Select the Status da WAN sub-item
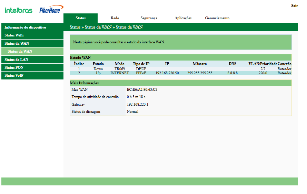 click(20, 51)
